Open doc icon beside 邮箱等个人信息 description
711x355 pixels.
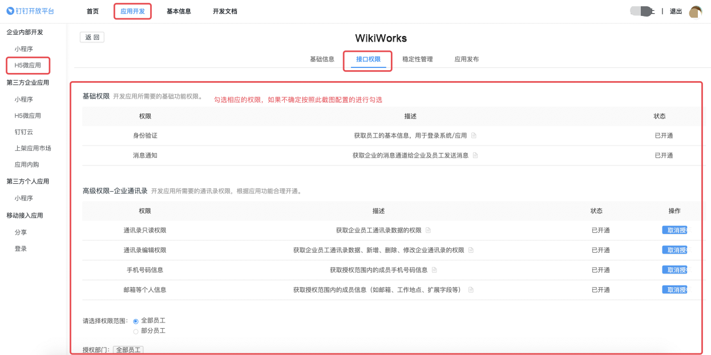tap(471, 290)
